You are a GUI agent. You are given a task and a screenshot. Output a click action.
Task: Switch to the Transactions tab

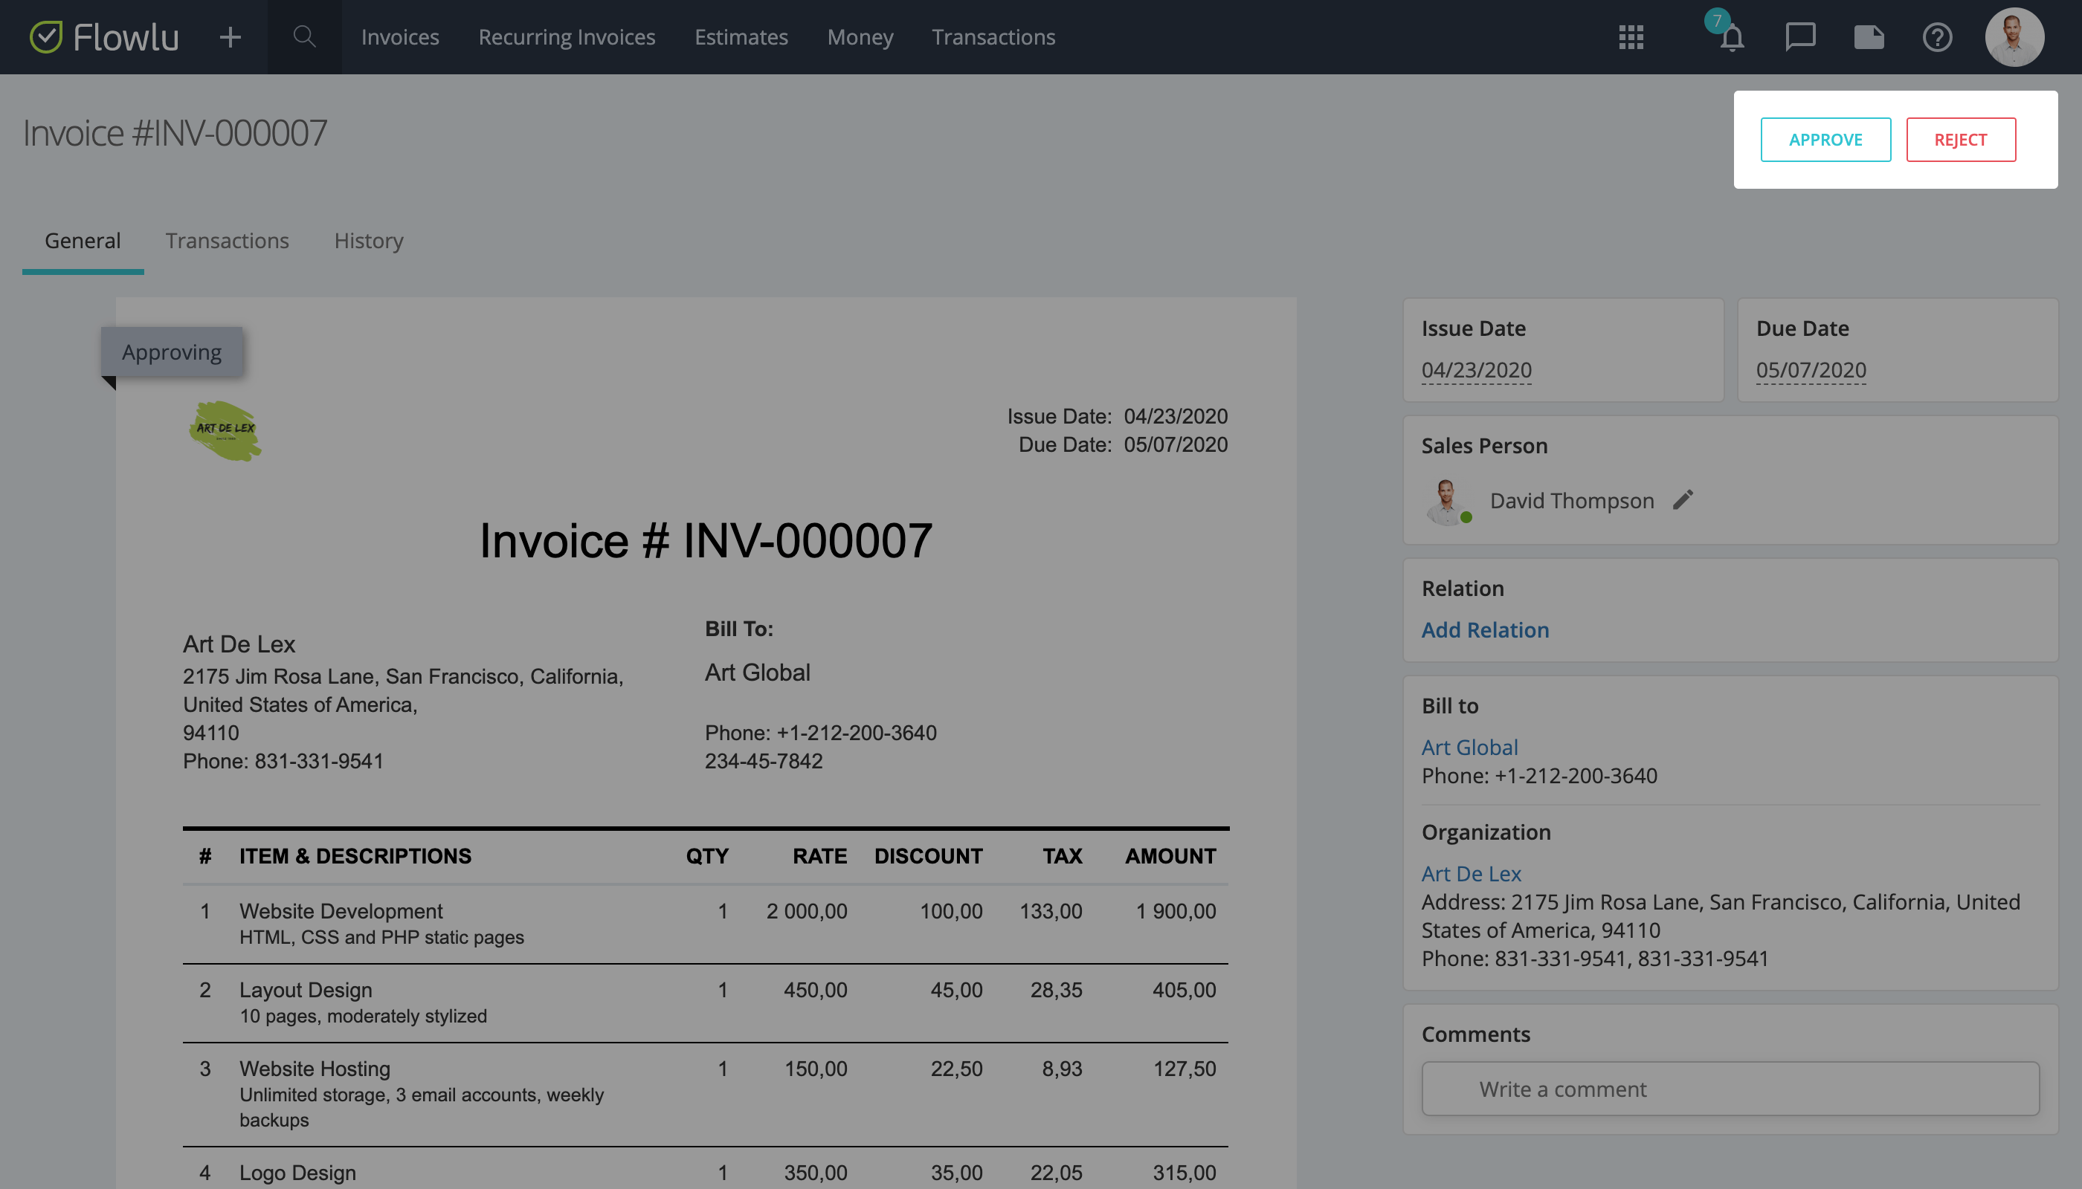227,240
